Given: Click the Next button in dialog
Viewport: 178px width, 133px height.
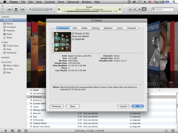Looking at the screenshot, I should click(73, 106).
